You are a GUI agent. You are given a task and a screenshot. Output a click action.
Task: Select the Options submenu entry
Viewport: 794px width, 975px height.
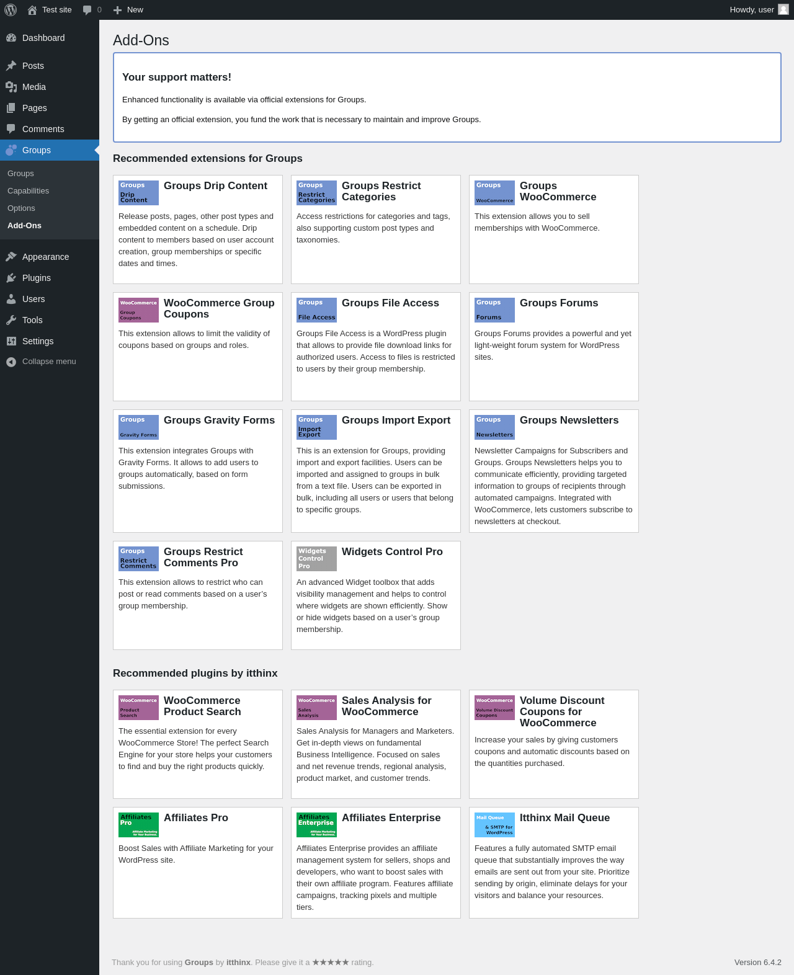pos(50,208)
